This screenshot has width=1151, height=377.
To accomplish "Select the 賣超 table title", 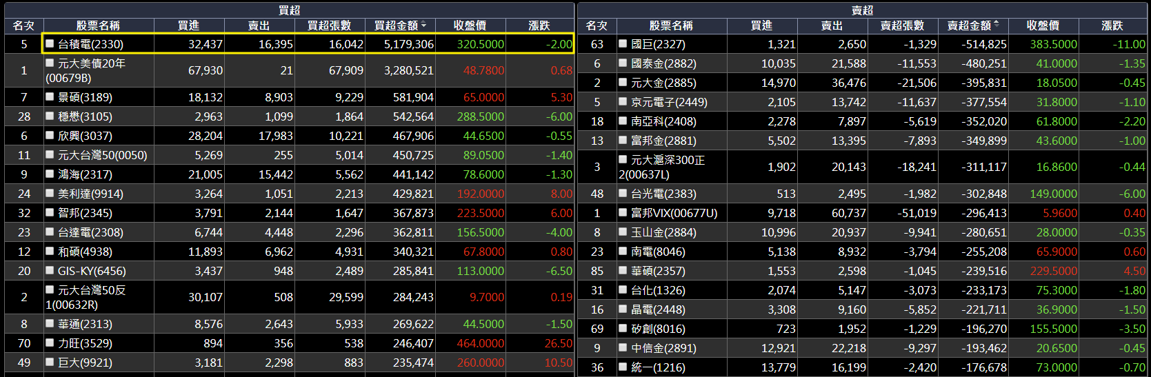I will click(x=862, y=10).
